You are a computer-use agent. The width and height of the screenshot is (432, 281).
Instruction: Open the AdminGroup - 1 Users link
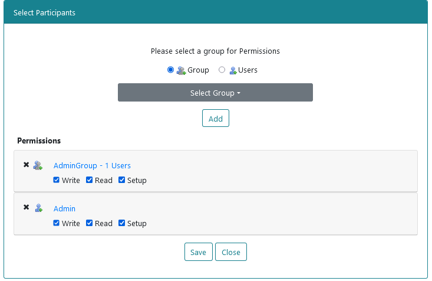92,166
